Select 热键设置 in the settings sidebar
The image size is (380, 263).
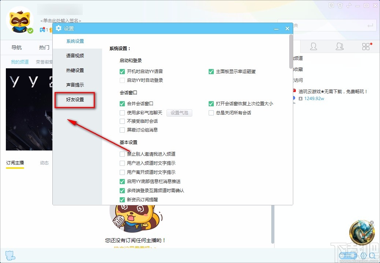click(75, 70)
